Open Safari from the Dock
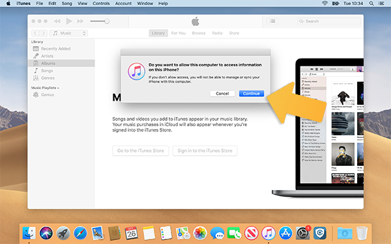Screen dimensions: 391x244 [80, 234]
